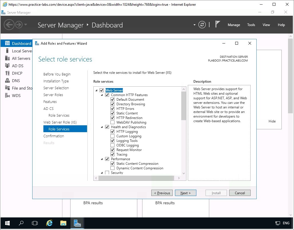Select the DHCP sidebar icon
Image resolution: width=294 pixels, height=230 pixels.
tap(7, 73)
